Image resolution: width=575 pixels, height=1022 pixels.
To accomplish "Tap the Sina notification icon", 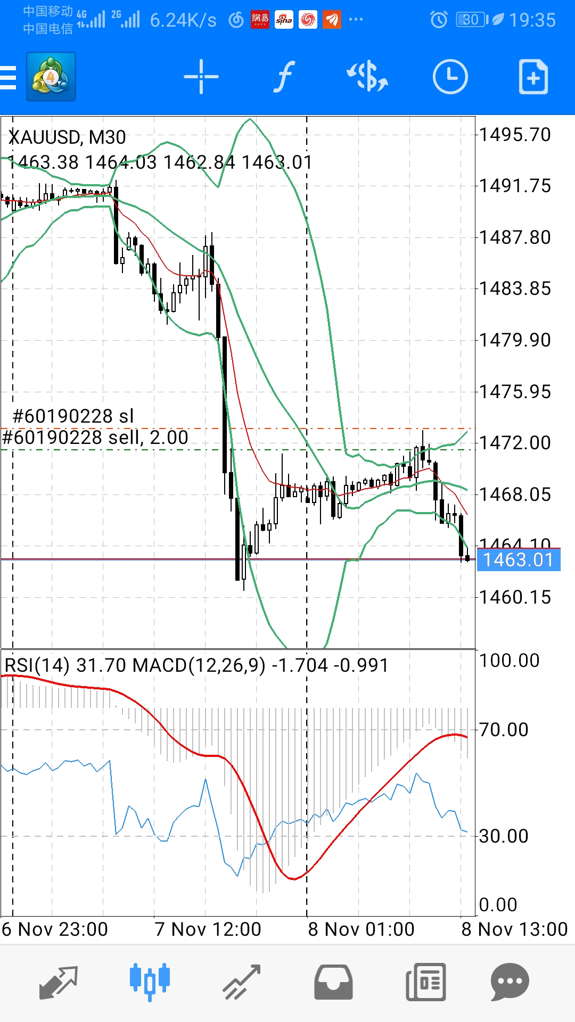I will [284, 20].
